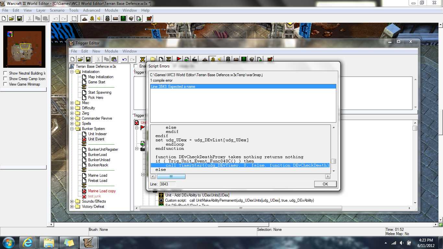
Task: Toggle Show Neutral Building checkbox
Action: [5, 73]
